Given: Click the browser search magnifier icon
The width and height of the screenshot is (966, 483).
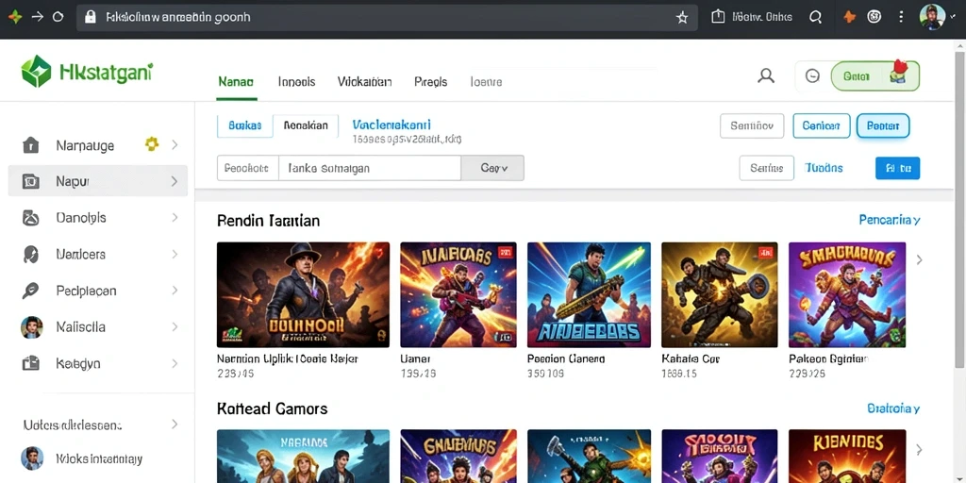Looking at the screenshot, I should click(816, 17).
